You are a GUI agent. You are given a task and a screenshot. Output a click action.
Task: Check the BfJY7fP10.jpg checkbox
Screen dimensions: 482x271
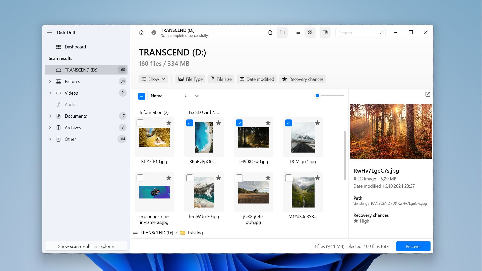tap(140, 123)
